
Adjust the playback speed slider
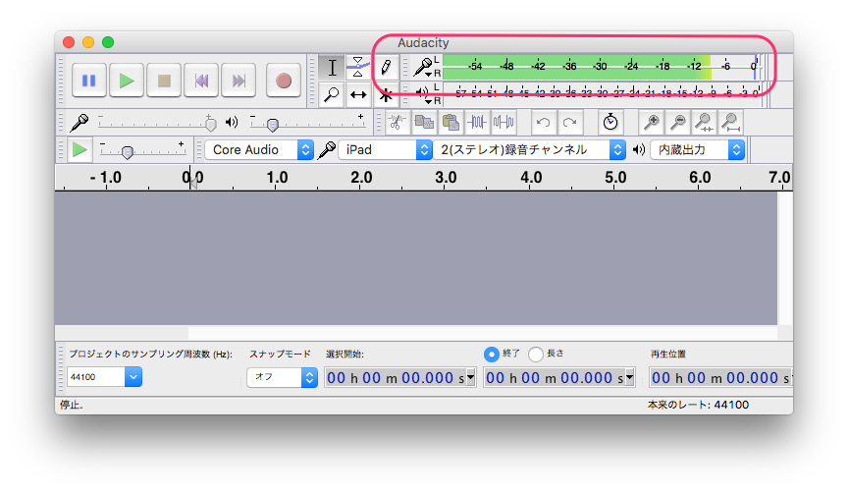pyautogui.click(x=142, y=150)
